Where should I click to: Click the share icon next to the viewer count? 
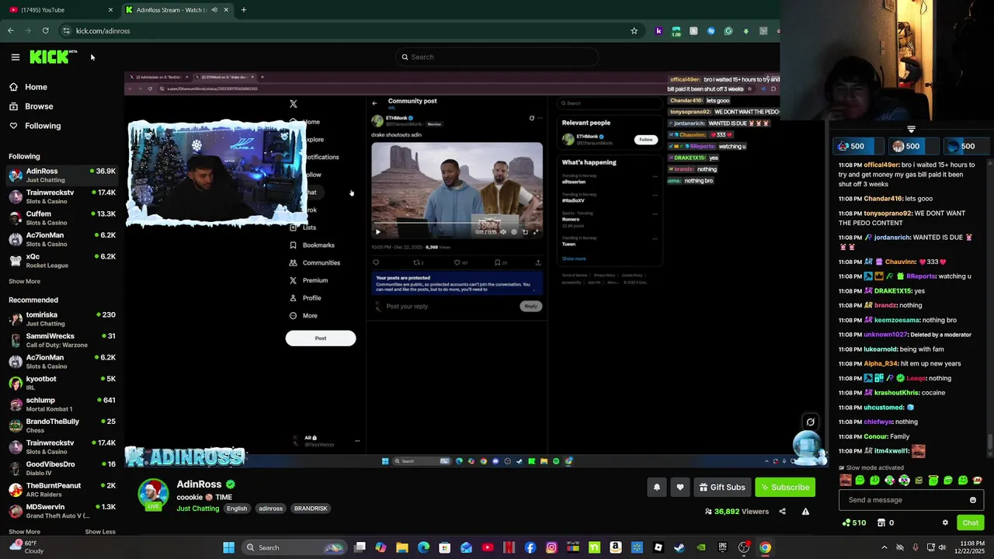pyautogui.click(x=782, y=512)
